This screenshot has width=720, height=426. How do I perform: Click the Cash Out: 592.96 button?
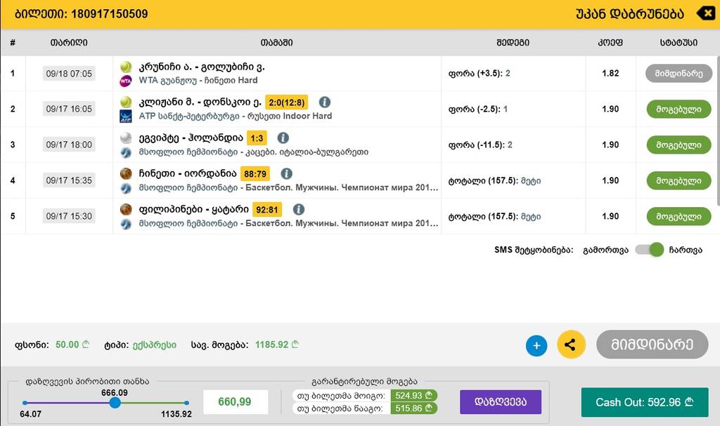click(x=645, y=402)
